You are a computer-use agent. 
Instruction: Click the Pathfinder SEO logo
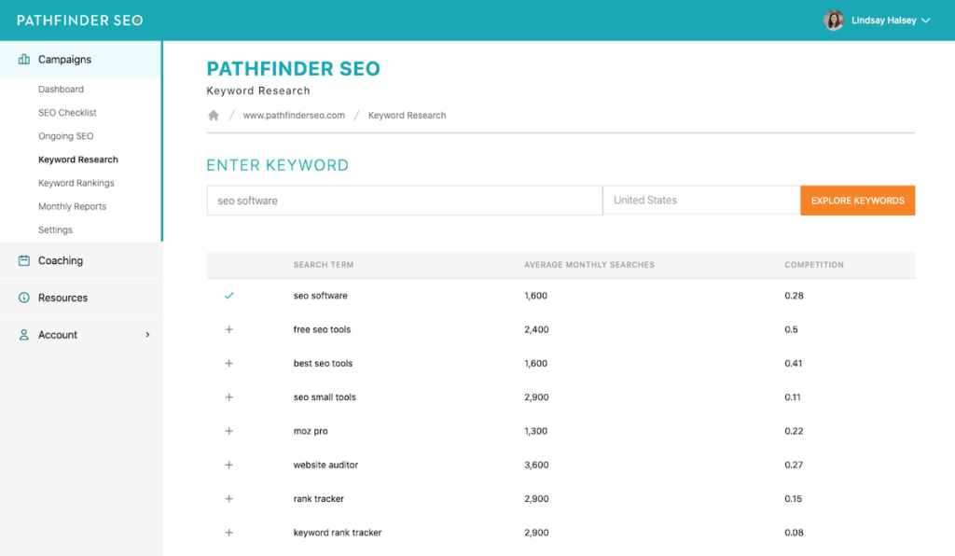79,19
